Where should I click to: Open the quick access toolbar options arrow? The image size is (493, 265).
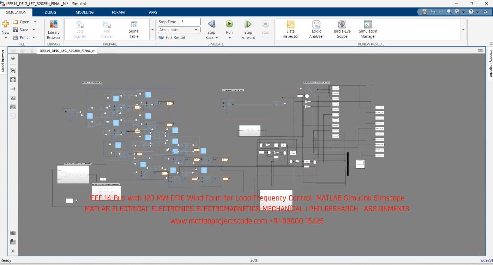click(x=485, y=12)
